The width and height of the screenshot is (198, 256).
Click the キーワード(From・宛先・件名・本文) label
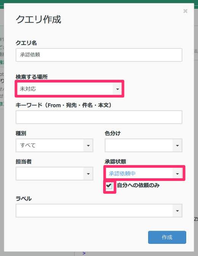(x=64, y=105)
